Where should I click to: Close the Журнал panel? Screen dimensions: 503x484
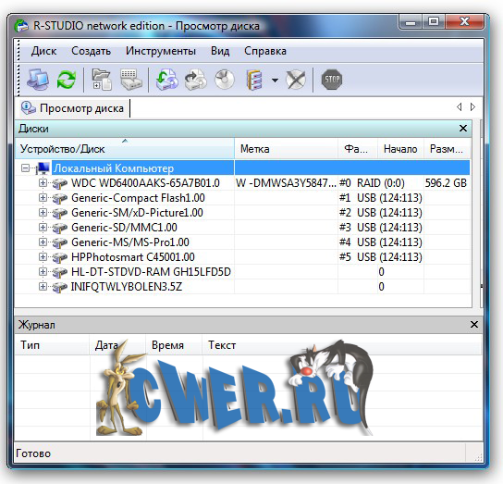click(x=474, y=325)
